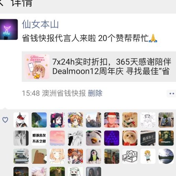Open the armchair line-drawing avatar
The width and height of the screenshot is (176, 176).
coord(130,156)
